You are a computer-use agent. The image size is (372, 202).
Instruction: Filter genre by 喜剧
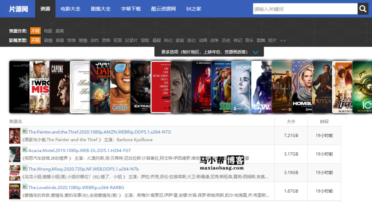(x=60, y=41)
